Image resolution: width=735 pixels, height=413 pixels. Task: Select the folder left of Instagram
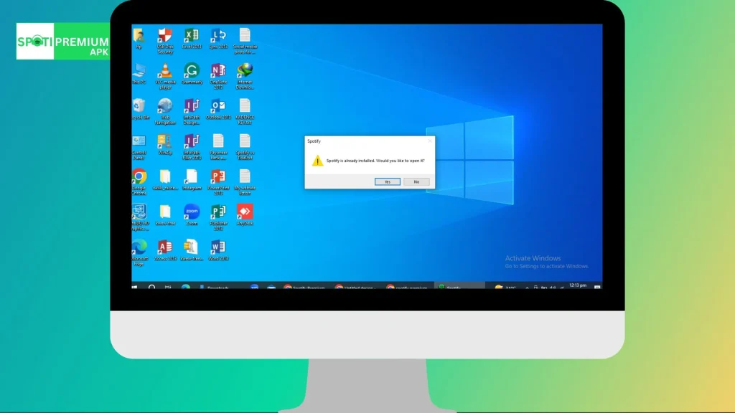tap(165, 180)
